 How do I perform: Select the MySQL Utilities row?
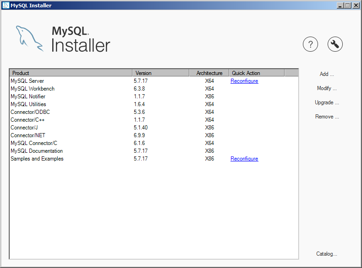coord(154,104)
